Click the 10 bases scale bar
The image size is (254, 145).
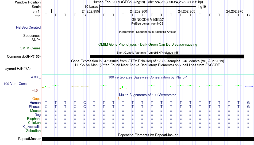(x=148, y=7)
